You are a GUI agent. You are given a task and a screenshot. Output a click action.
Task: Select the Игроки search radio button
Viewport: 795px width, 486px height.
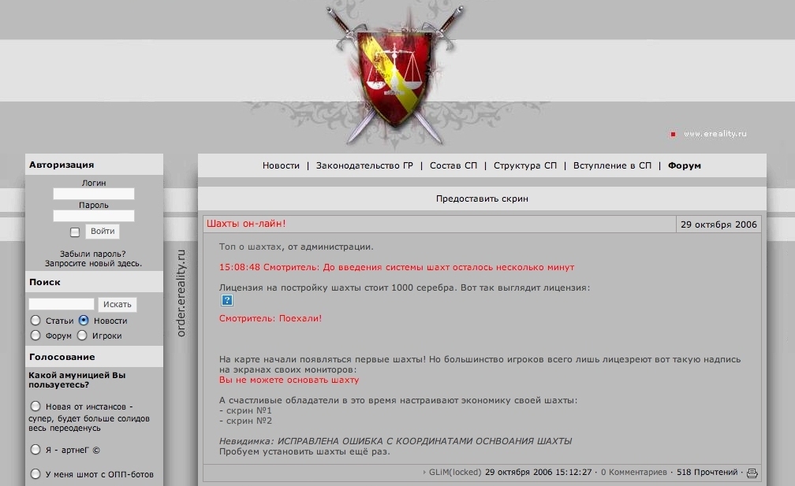click(x=82, y=335)
